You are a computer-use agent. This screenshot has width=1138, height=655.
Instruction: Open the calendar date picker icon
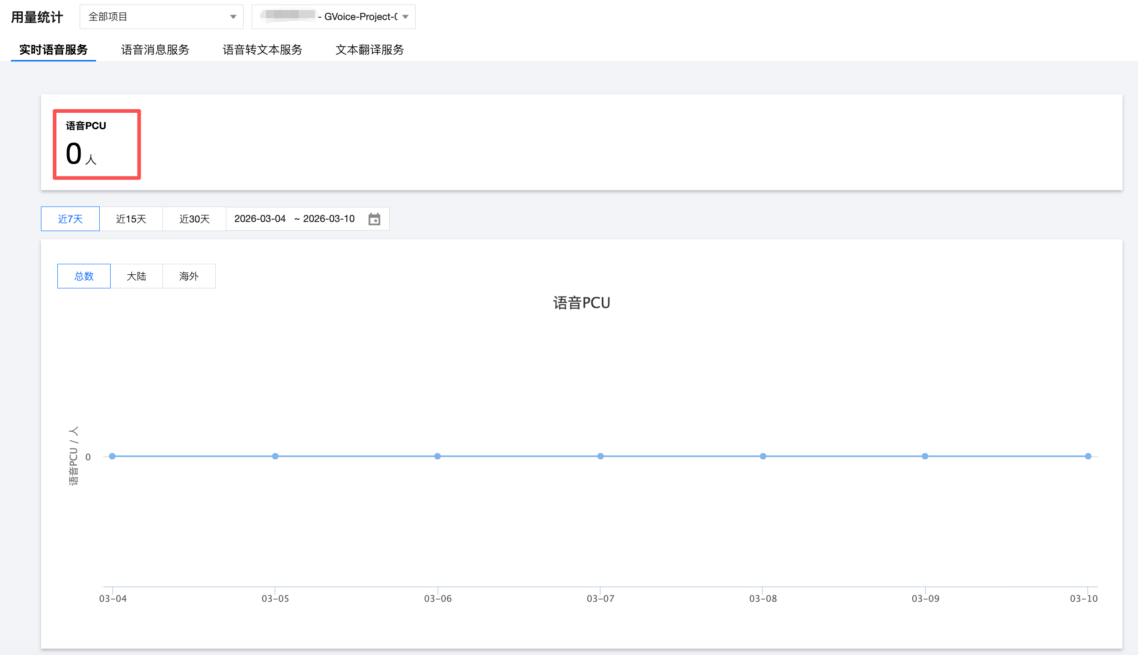[x=374, y=219]
